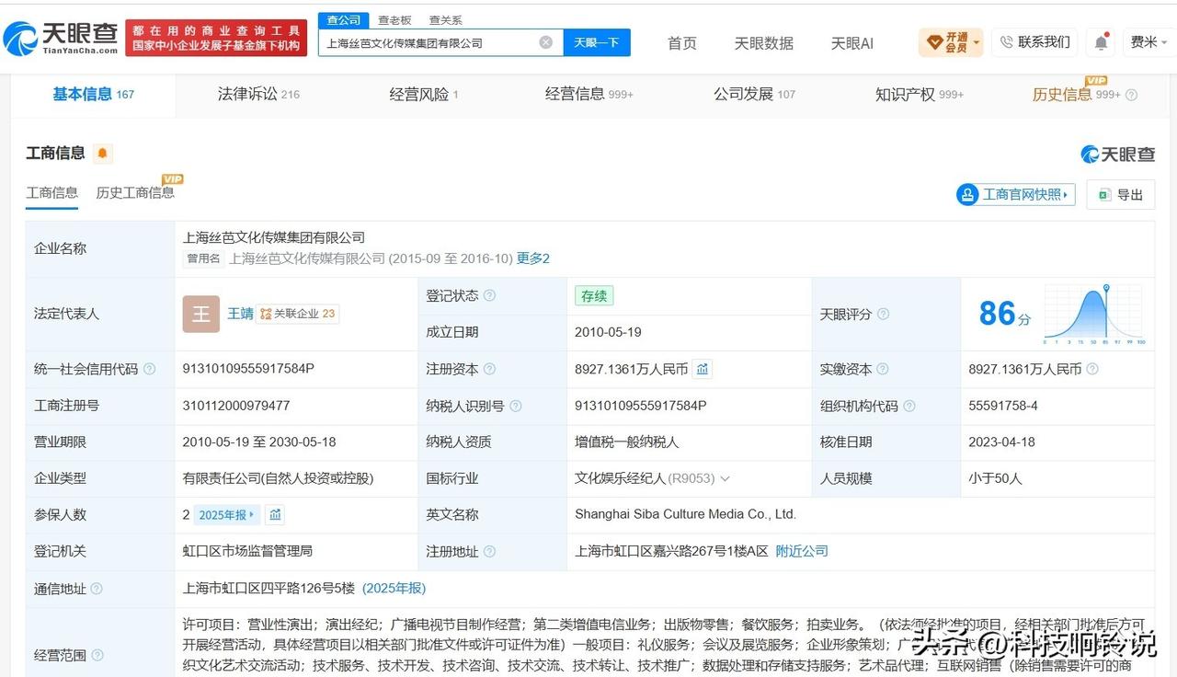Click the 天眼一下 search button
Screen dimensions: 1177x677
click(x=597, y=42)
